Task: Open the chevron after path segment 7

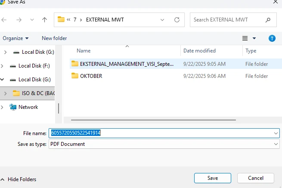Action: (x=81, y=20)
